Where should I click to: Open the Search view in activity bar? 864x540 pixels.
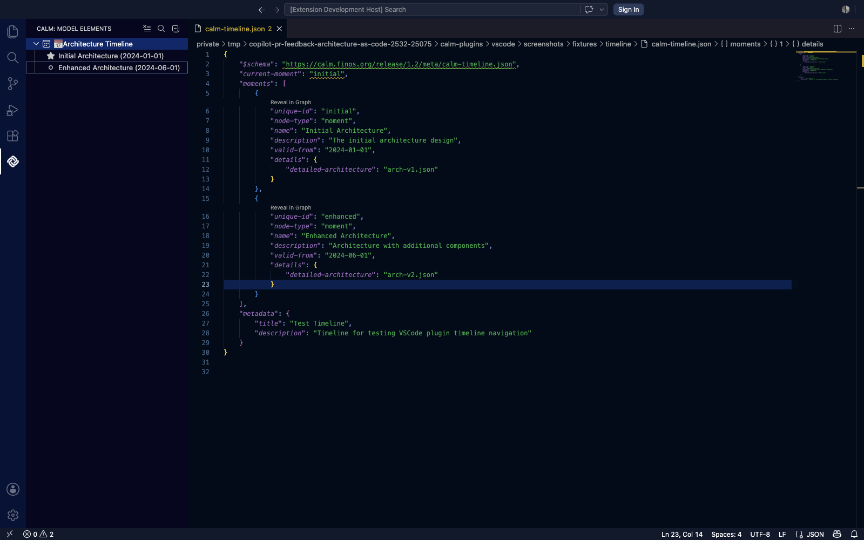13,58
